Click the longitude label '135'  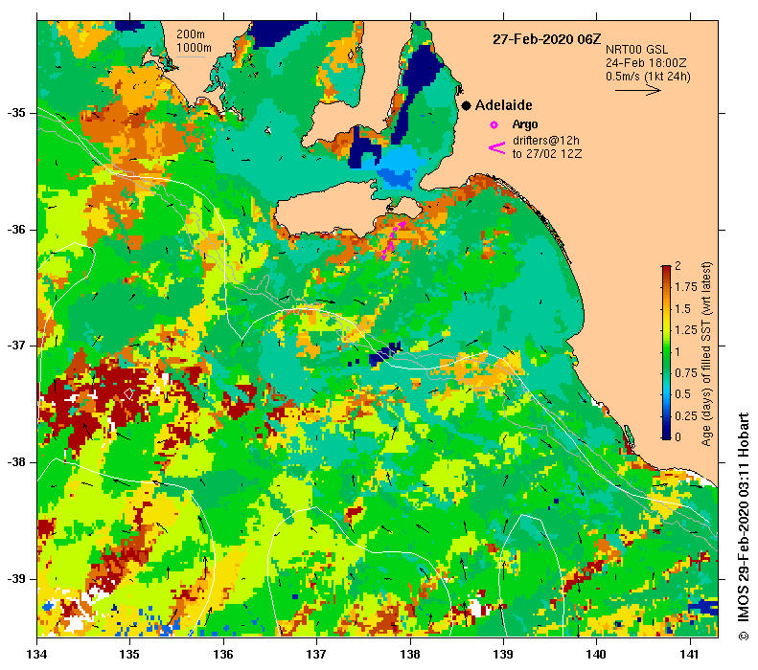coord(129,654)
